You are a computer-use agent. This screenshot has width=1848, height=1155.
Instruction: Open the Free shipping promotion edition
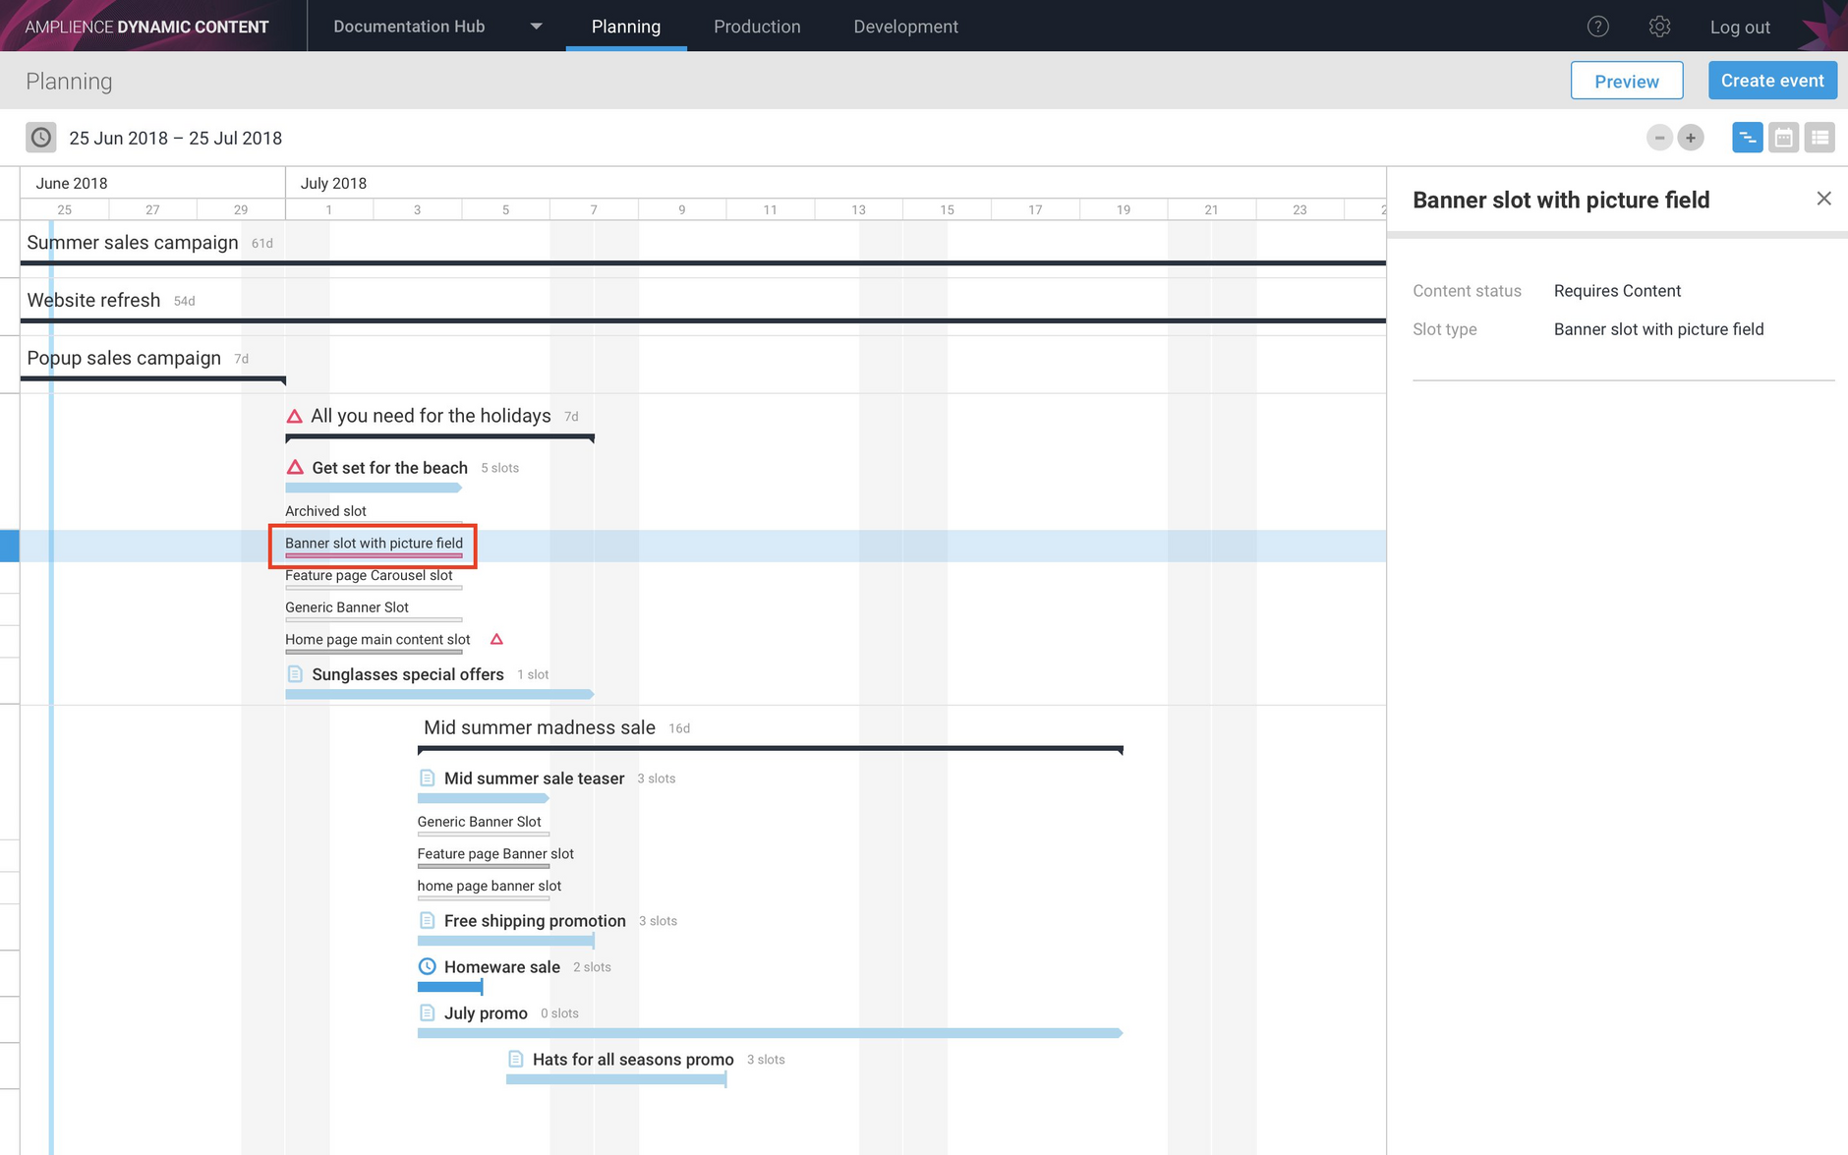click(x=535, y=921)
